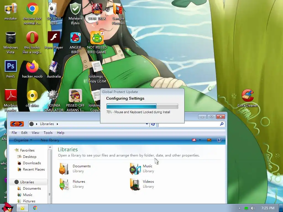
Task: Open the Sample Pictures folder icon
Action: coord(118,14)
